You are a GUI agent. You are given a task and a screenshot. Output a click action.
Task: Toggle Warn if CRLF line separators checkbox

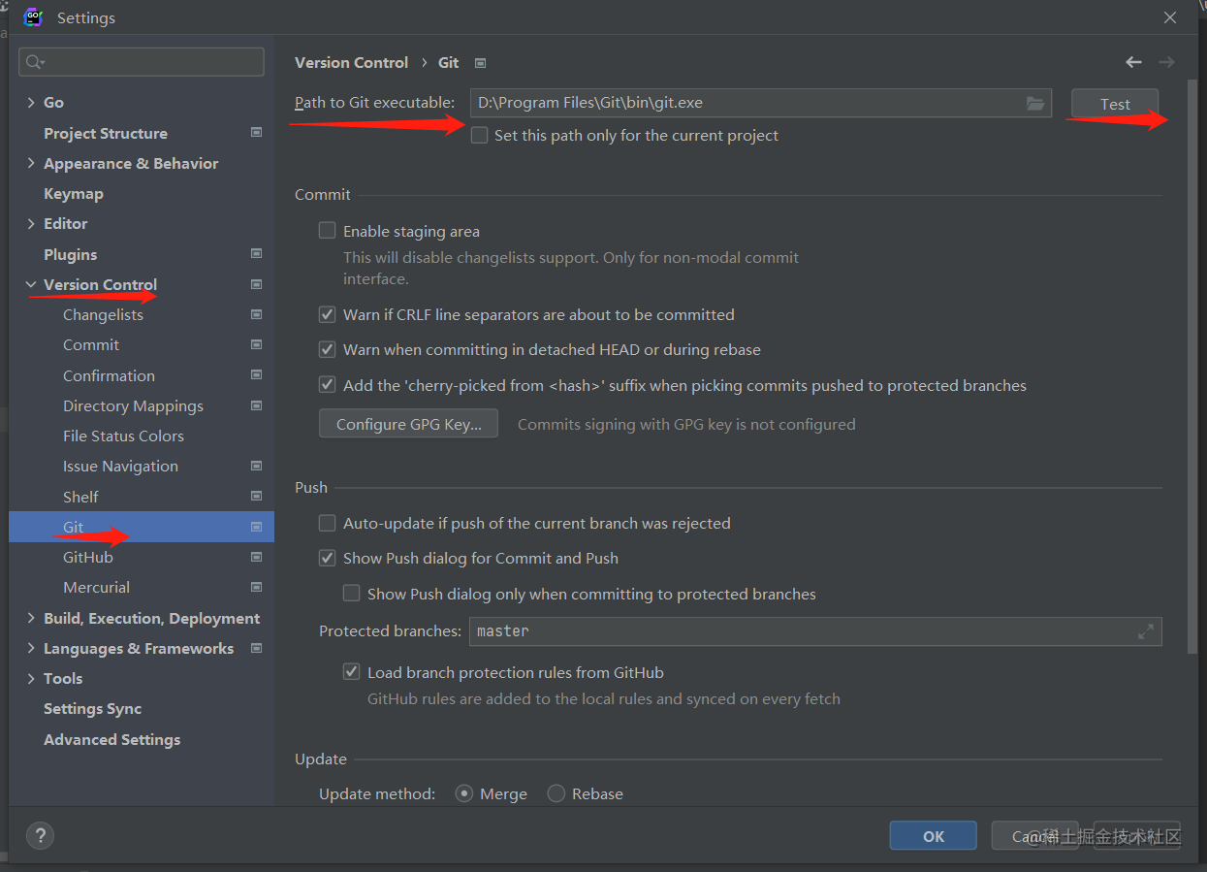328,314
